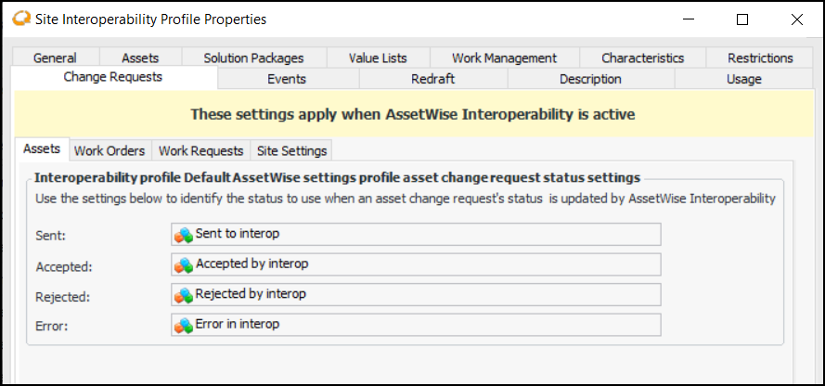
Task: Show the Usage tab
Action: 743,79
